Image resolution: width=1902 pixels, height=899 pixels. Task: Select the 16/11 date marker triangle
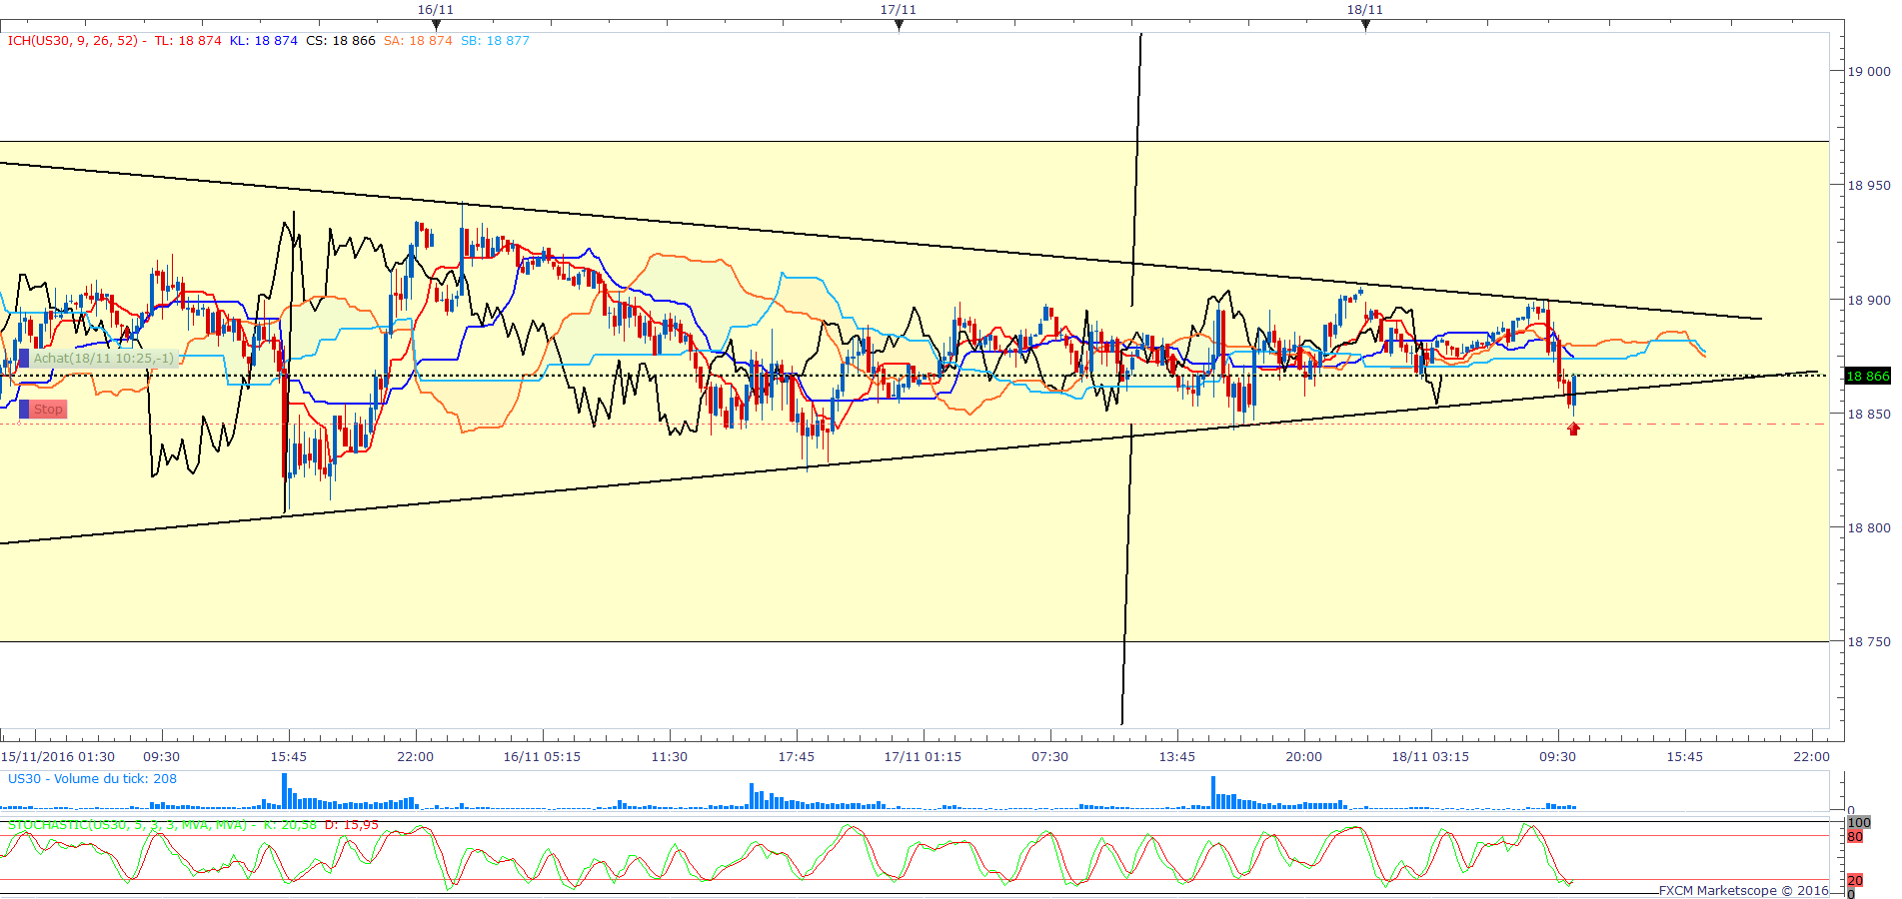click(436, 25)
